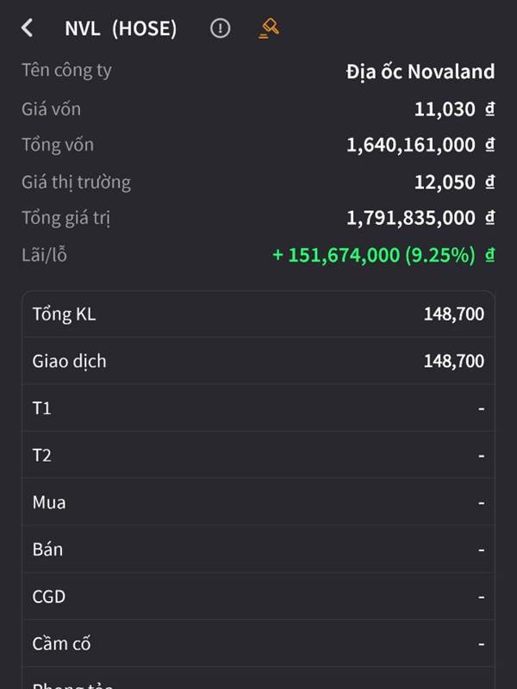
Task: Tap the Tên công ty label
Action: click(67, 71)
